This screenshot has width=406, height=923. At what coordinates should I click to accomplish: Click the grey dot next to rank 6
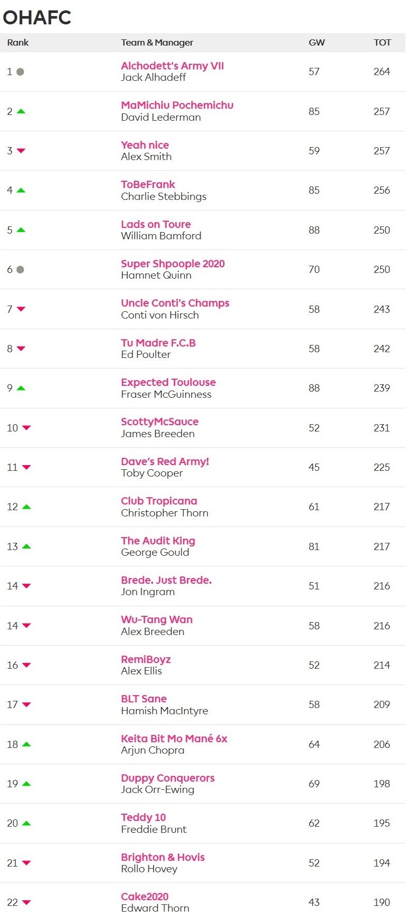(20, 270)
